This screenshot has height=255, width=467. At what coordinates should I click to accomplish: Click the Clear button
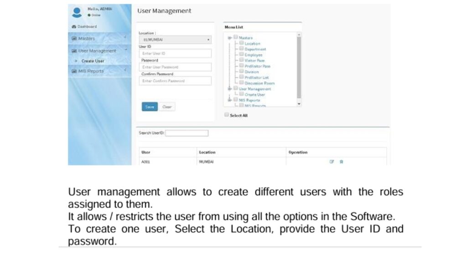tap(167, 107)
